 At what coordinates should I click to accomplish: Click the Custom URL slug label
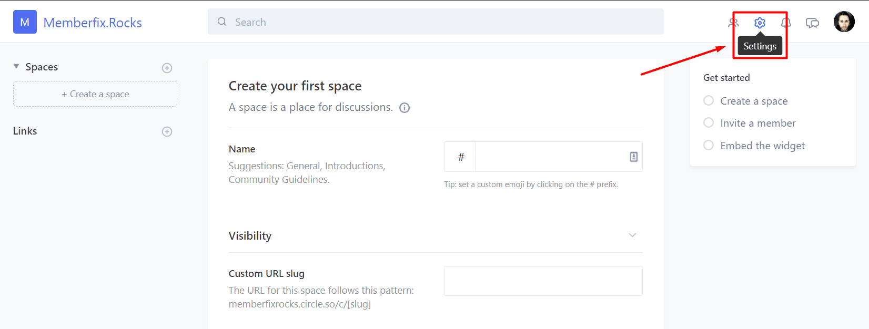point(267,273)
